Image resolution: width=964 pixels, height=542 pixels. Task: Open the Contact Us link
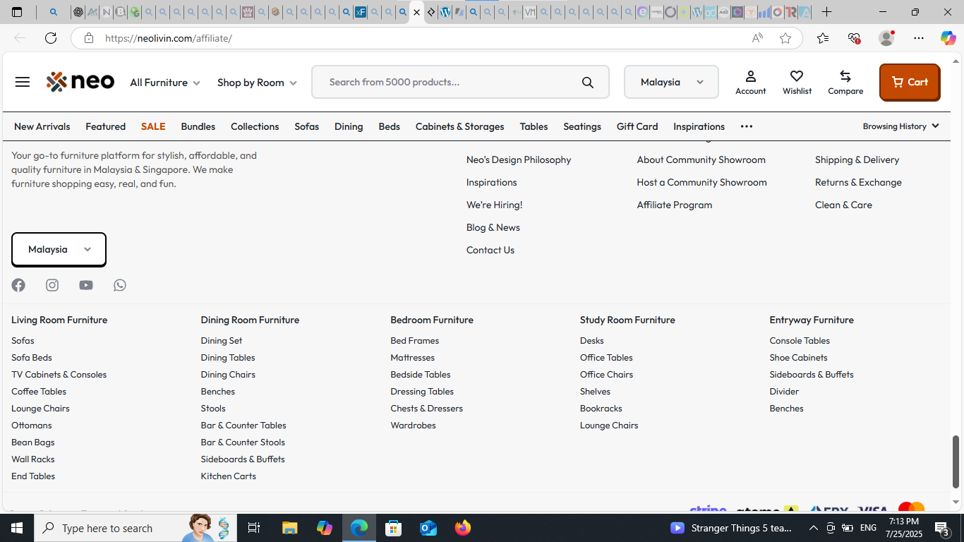pyautogui.click(x=490, y=250)
